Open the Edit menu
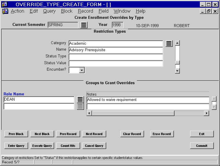This screenshot has width=220, height=166. point(34,11)
